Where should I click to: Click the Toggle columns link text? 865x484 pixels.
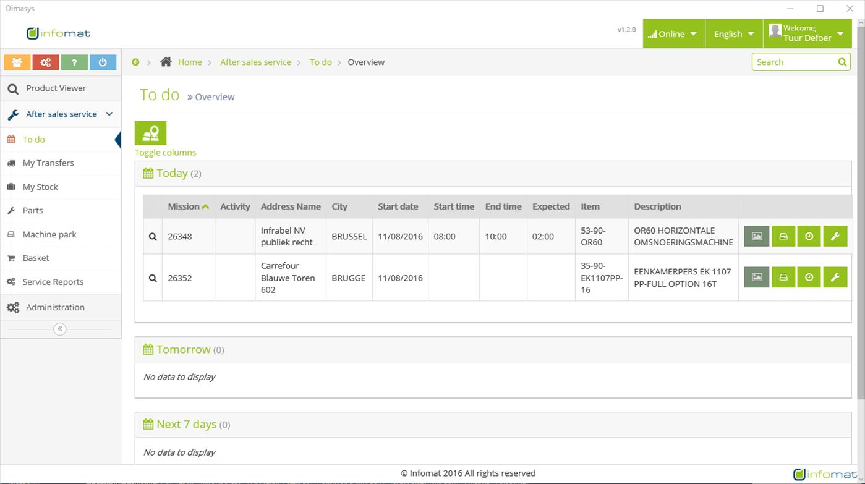tap(165, 153)
